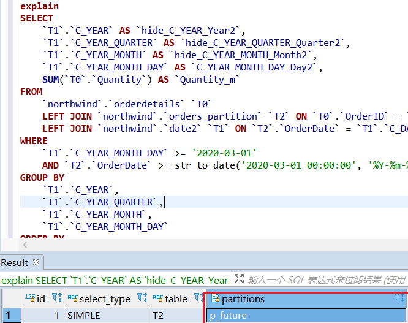Screen dimensions: 408x323
Task: Click the expand panel icon beside SQL filter
Action: (x=239, y=279)
